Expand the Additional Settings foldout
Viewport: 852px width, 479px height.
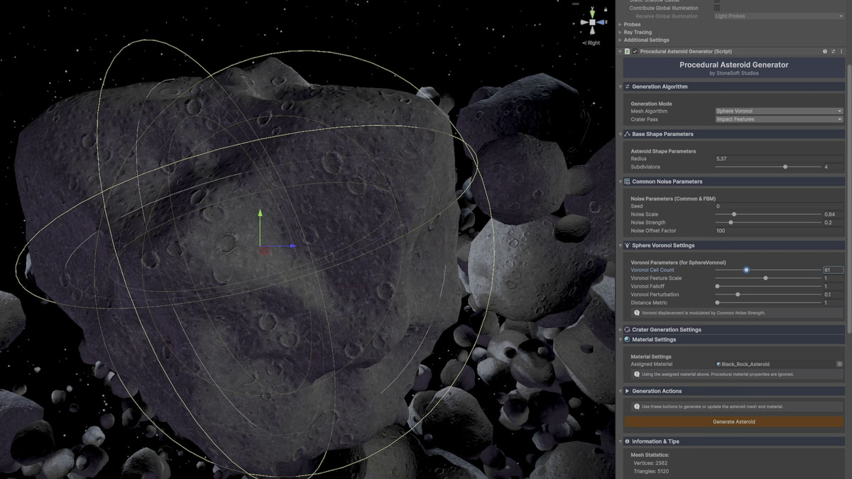click(x=620, y=40)
